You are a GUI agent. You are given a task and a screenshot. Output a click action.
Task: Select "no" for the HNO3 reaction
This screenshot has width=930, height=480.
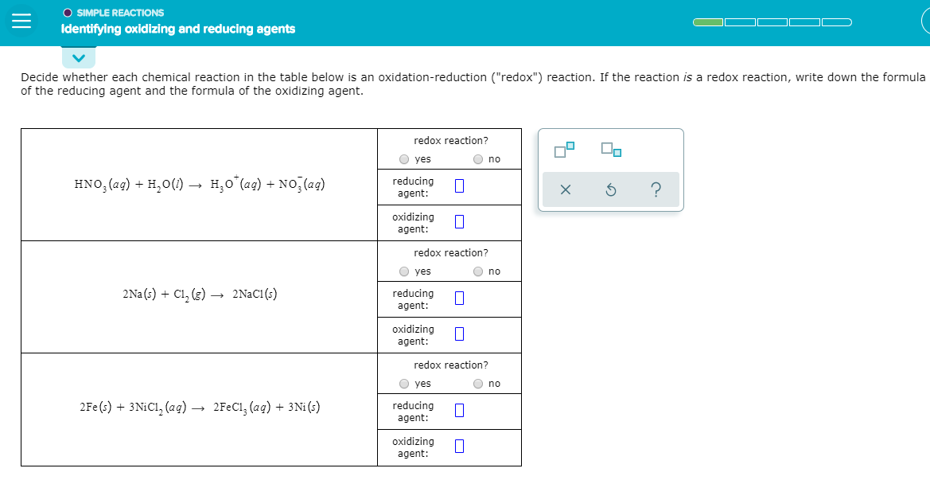[477, 158]
